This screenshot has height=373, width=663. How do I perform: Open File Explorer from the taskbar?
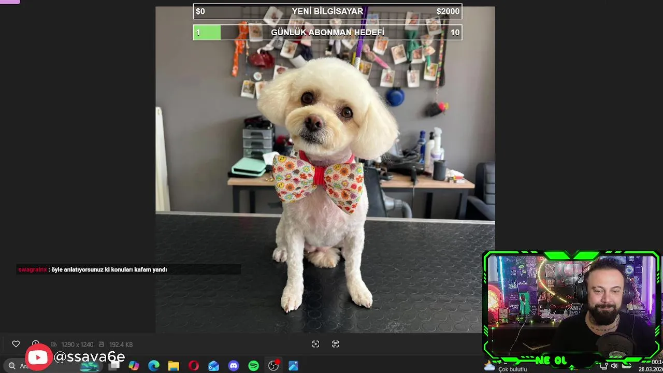(x=174, y=366)
